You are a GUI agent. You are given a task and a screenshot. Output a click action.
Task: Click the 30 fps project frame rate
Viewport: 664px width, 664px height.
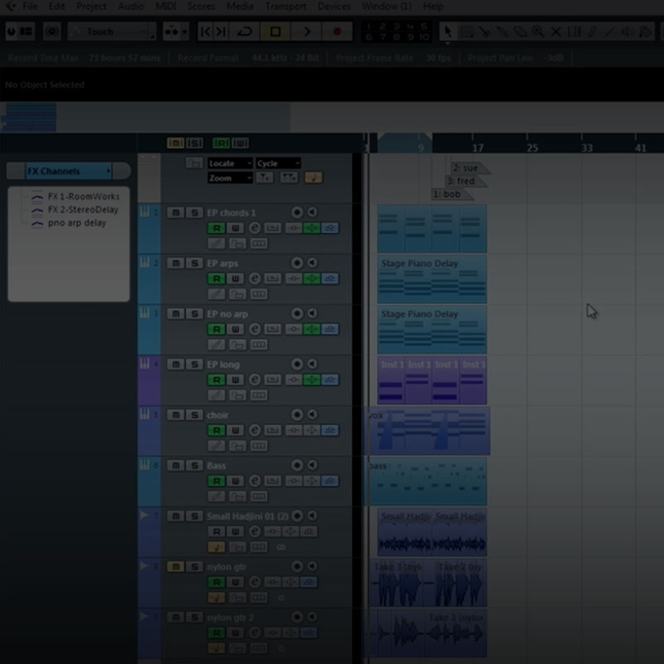click(438, 58)
